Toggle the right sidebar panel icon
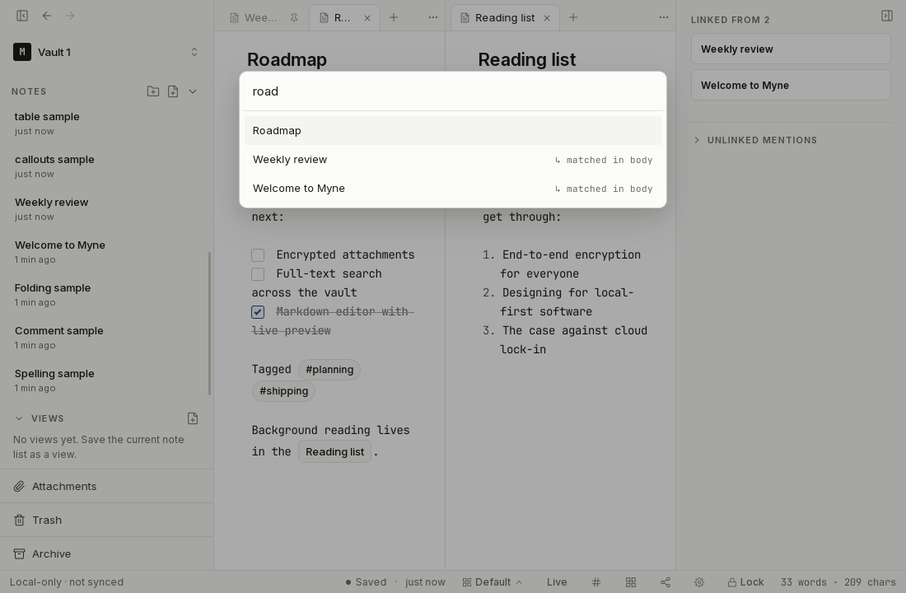 tap(887, 16)
